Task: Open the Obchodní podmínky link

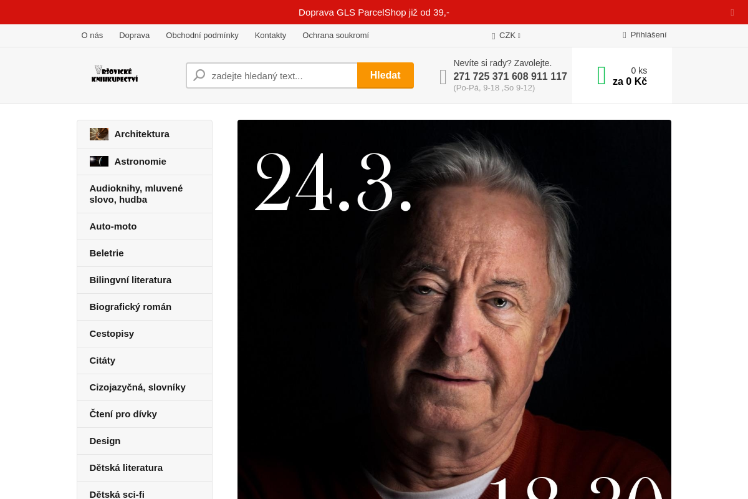Action: click(x=202, y=36)
